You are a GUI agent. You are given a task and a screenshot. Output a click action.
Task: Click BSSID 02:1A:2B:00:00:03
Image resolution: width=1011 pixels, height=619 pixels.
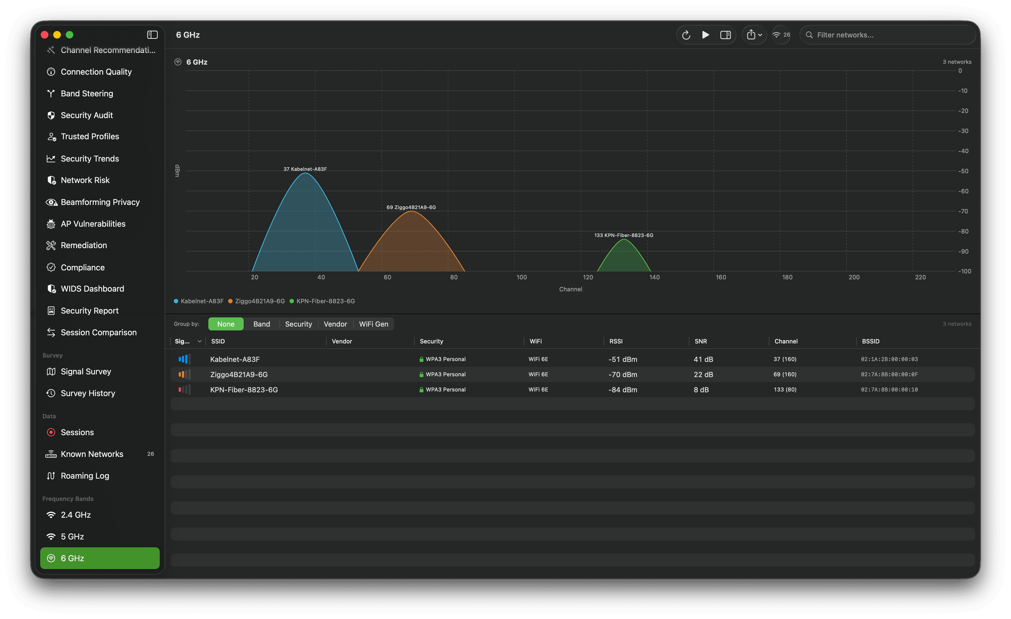[889, 359]
